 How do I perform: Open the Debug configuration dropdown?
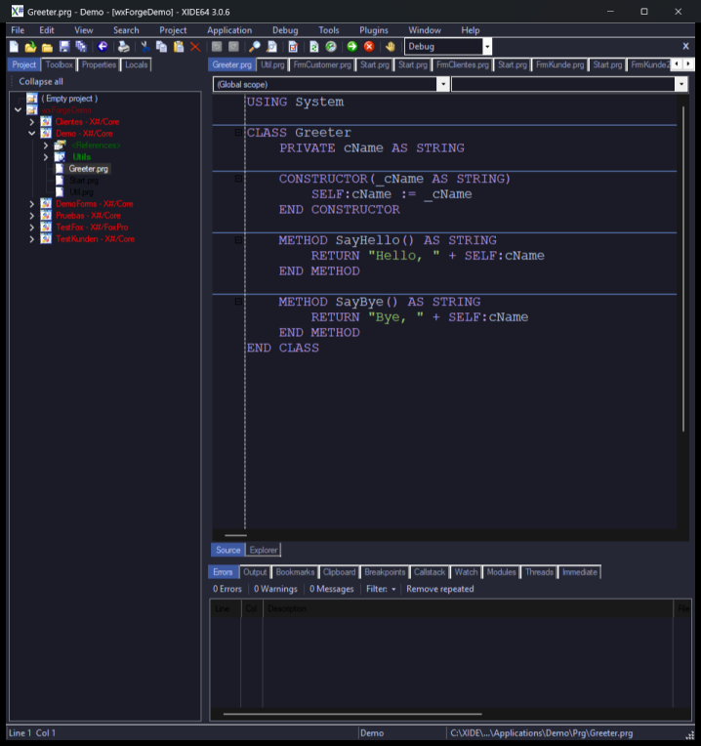[x=487, y=47]
